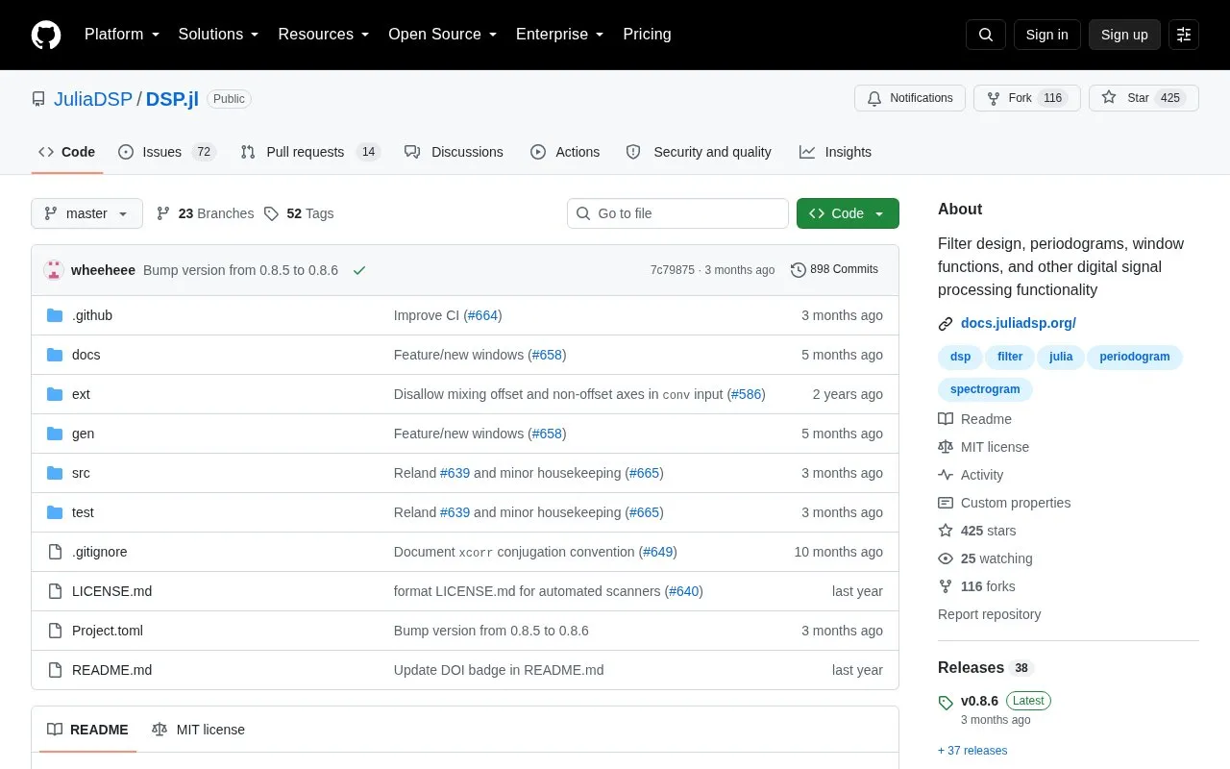The image size is (1230, 769).
Task: Click the Sign in button
Action: click(1046, 35)
